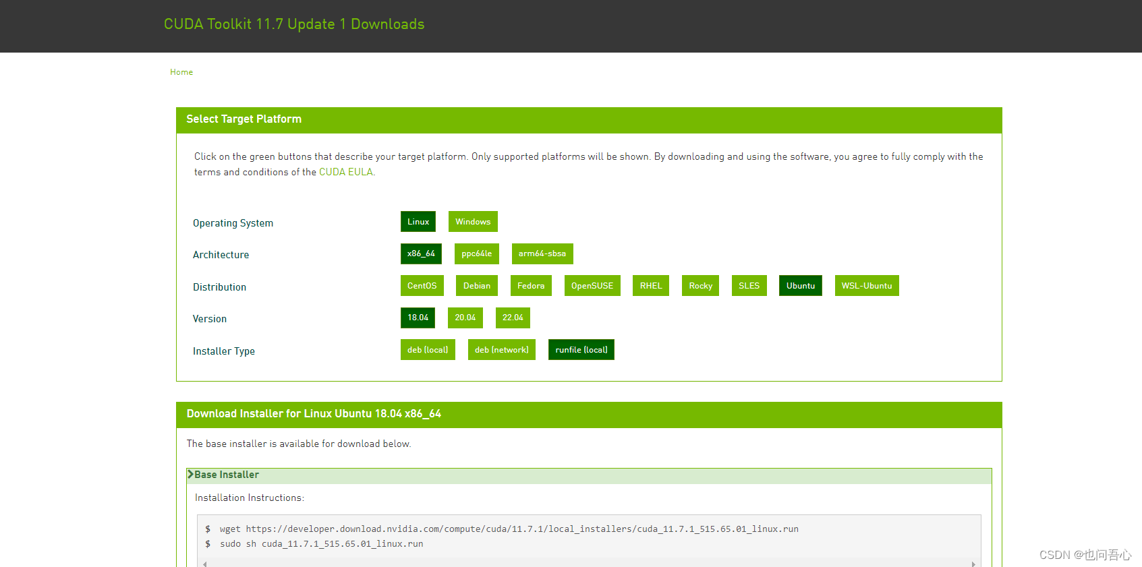This screenshot has height=567, width=1142.
Task: Pick the Fedora distribution
Action: [x=531, y=286]
